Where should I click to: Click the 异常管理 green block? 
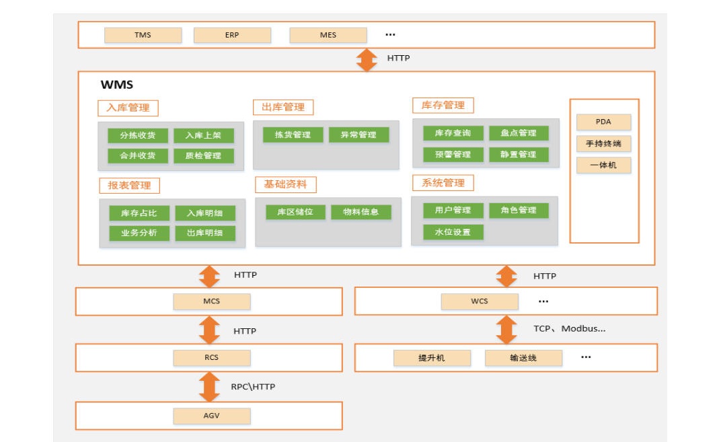click(x=358, y=135)
